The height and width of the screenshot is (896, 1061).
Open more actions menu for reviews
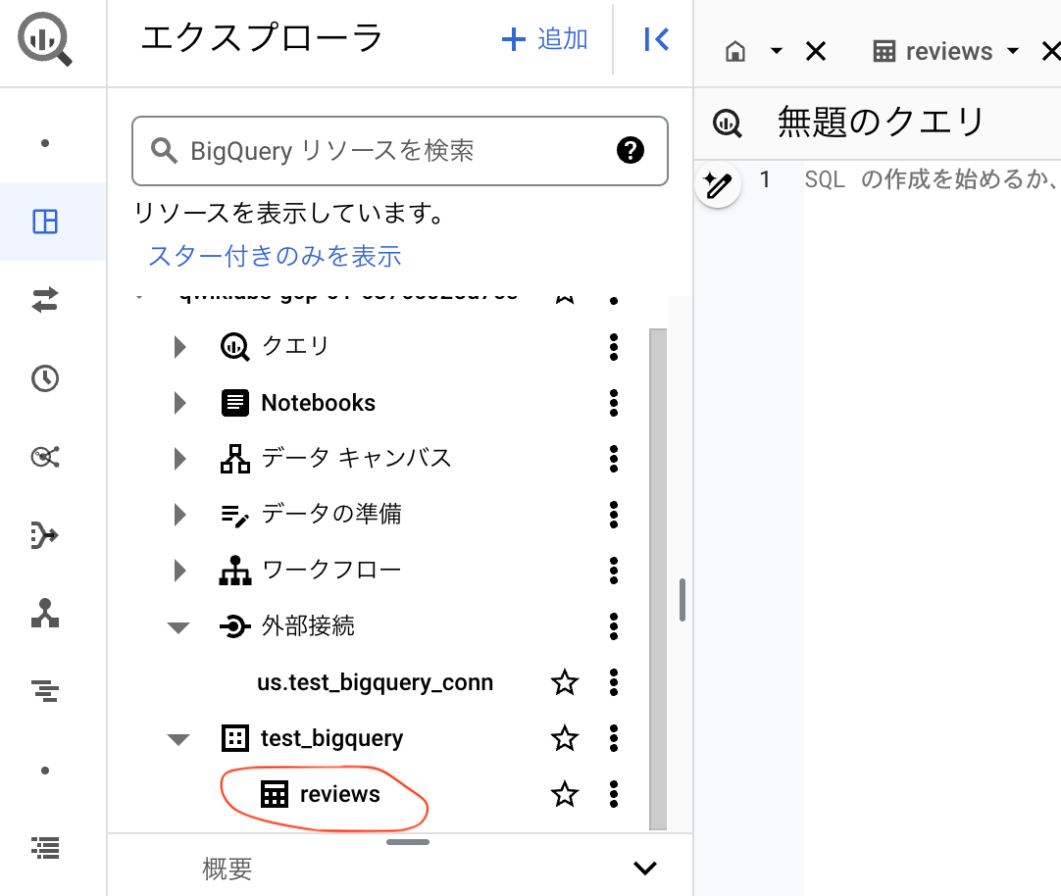pos(614,794)
